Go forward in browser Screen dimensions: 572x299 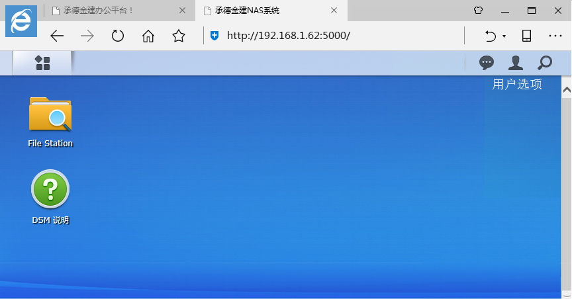(87, 36)
